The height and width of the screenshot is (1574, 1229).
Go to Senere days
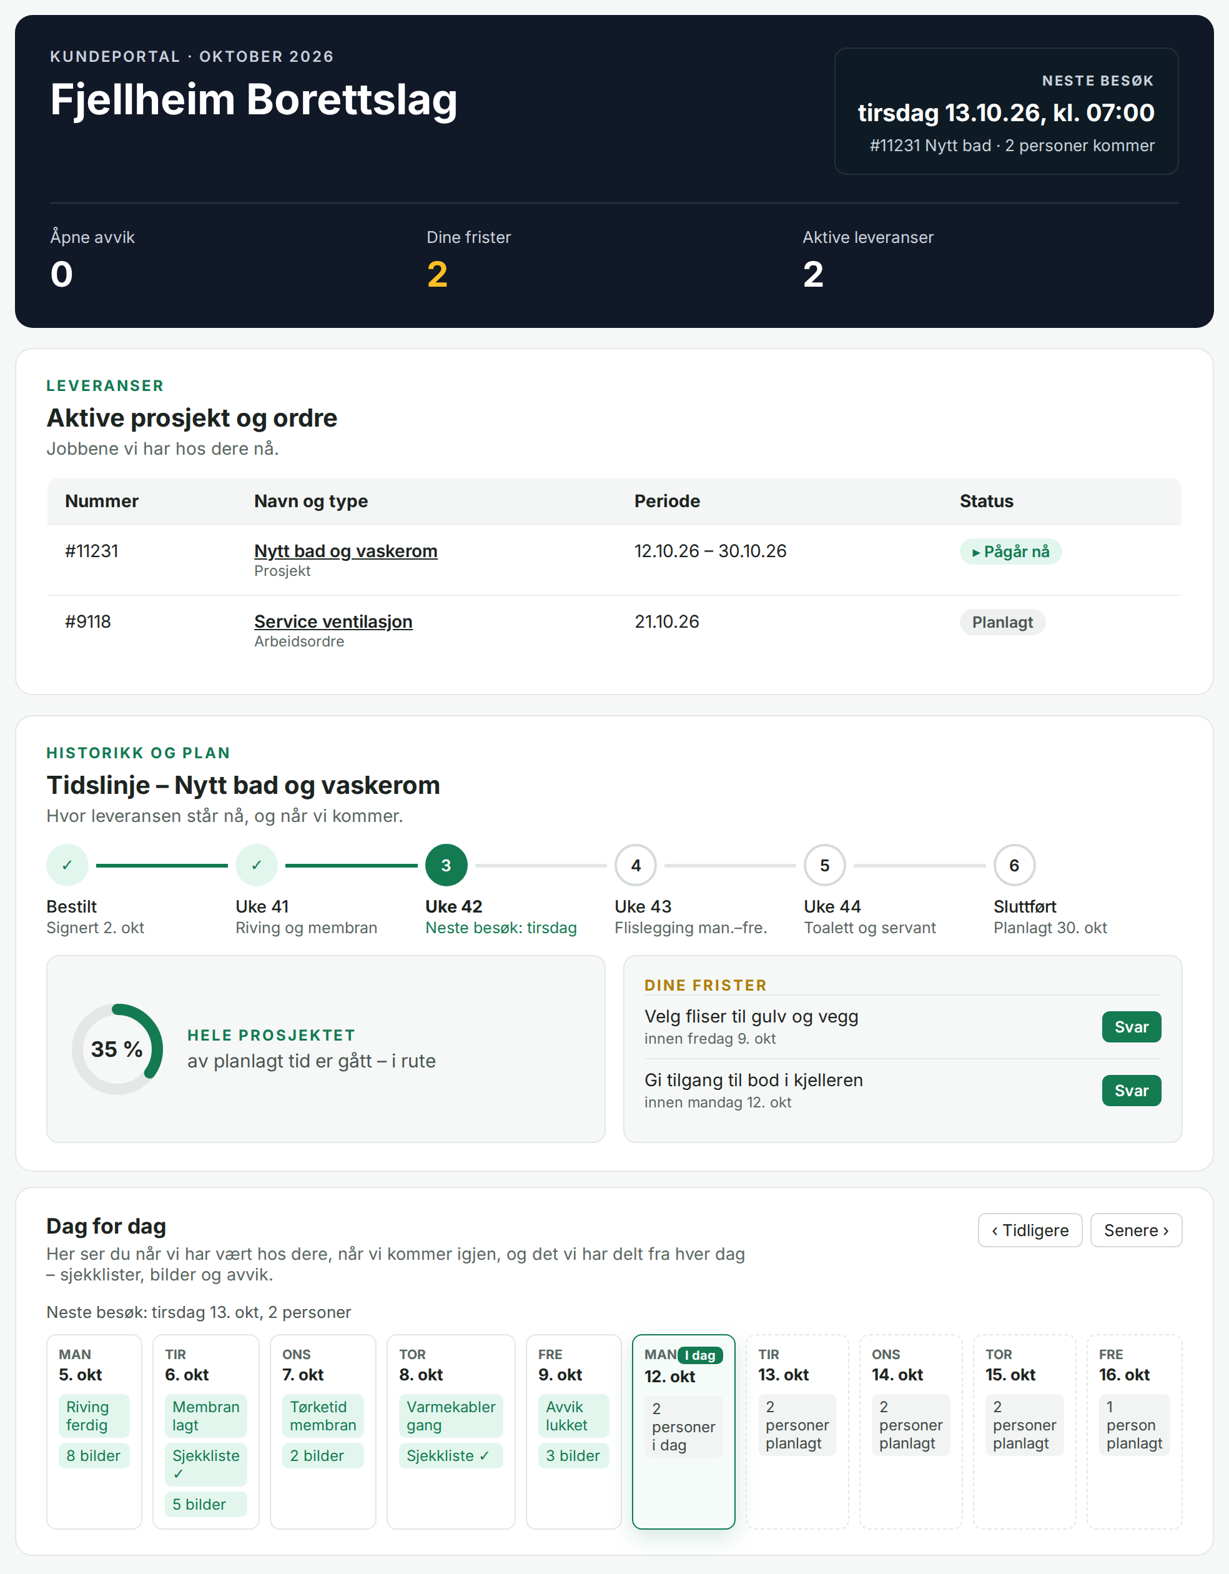[x=1136, y=1230]
